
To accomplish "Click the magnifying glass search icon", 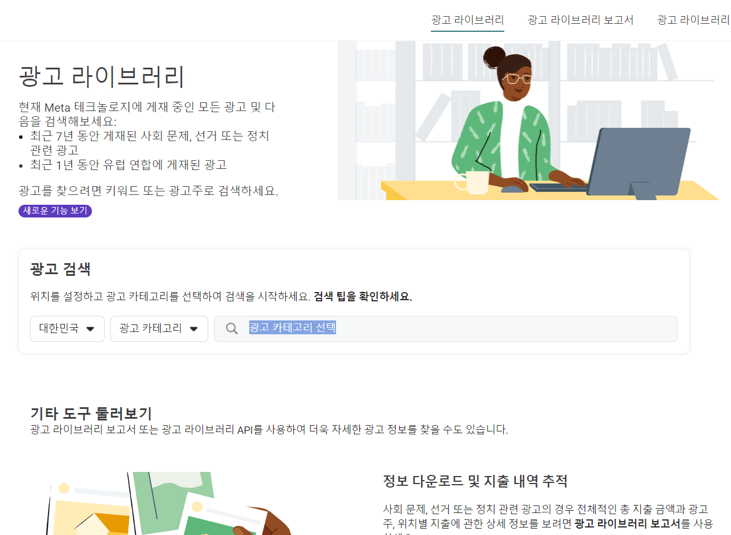I will coord(231,329).
